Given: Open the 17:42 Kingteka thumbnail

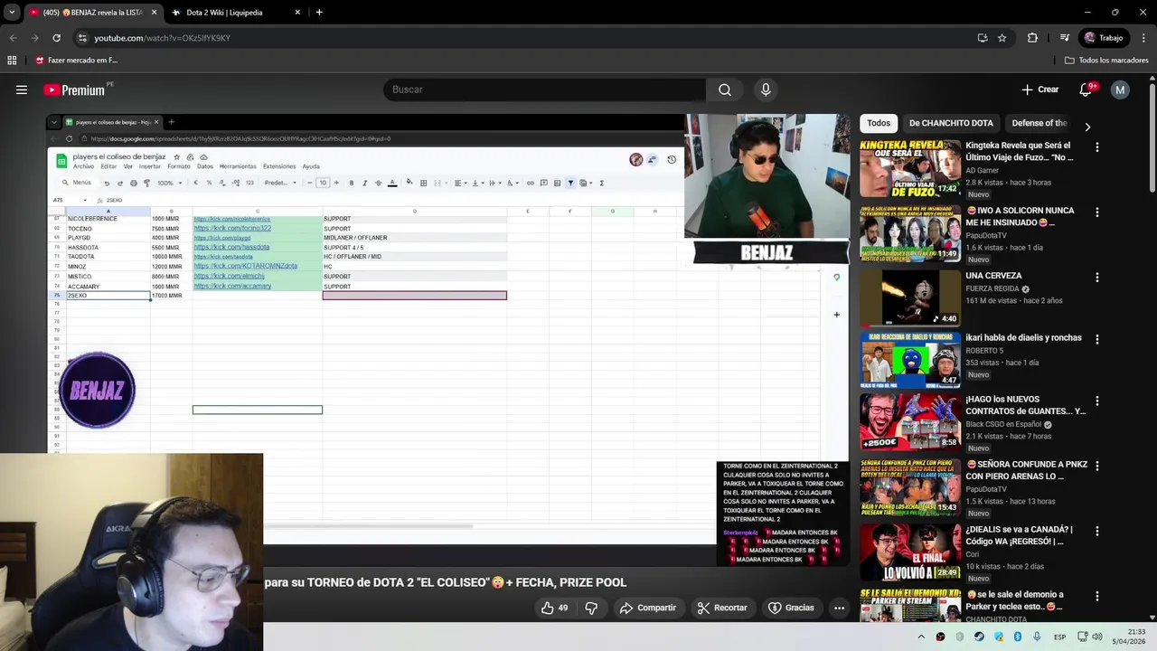Looking at the screenshot, I should pos(910,169).
